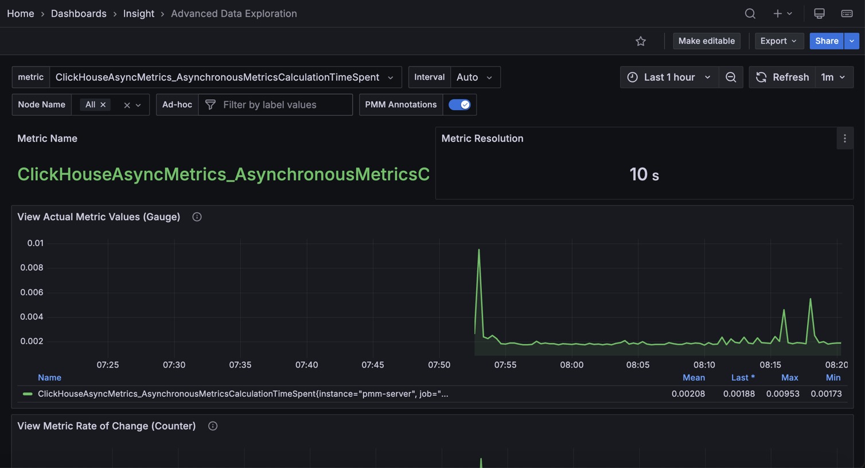The image size is (865, 468).
Task: Click the funnel icon in the Ad-hoc filter
Action: (210, 104)
